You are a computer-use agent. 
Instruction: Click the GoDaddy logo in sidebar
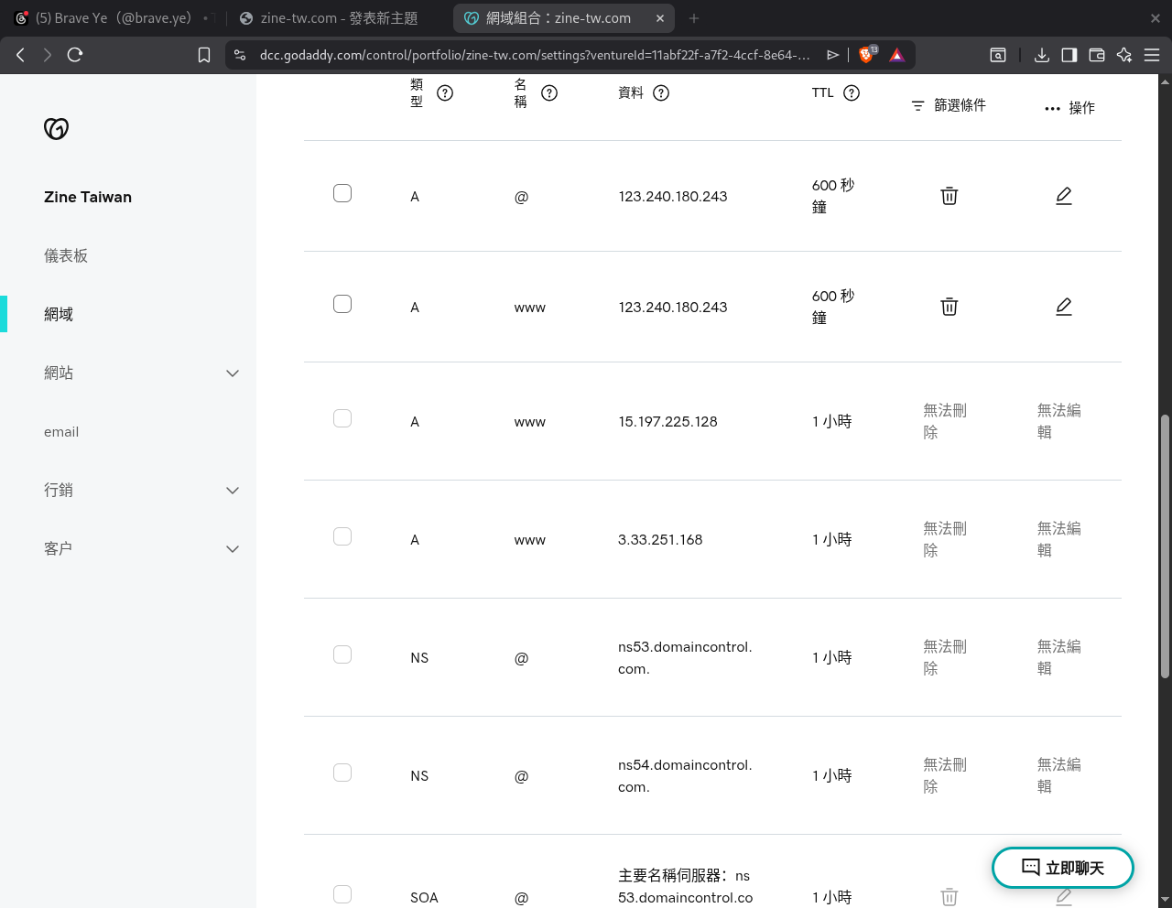(57, 129)
